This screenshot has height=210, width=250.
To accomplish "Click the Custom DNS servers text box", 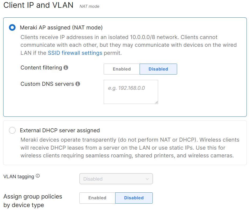I will tap(131, 92).
